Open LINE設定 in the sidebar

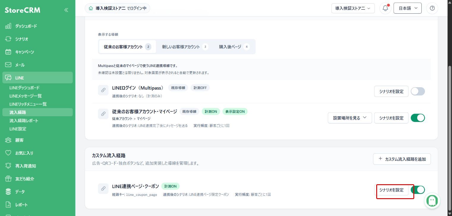tap(18, 129)
